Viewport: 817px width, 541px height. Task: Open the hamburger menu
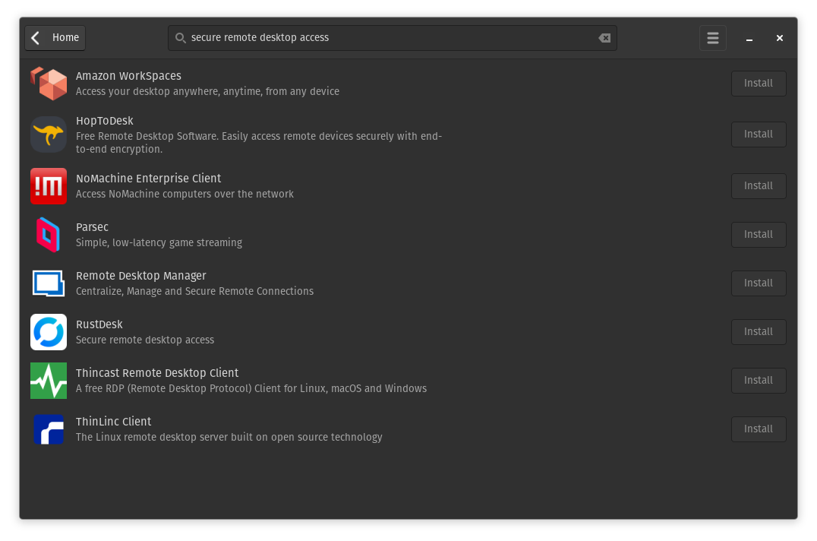[713, 38]
